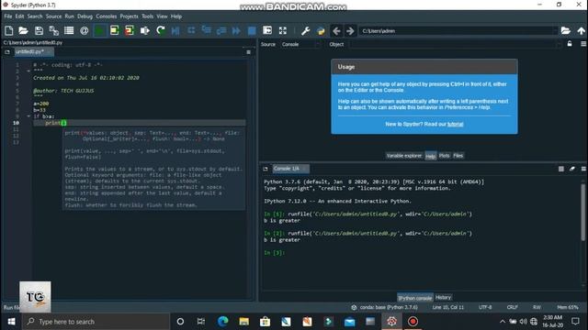Image resolution: width=588 pixels, height=330 pixels.
Task: Run selection or current line icon
Action: tap(145, 30)
